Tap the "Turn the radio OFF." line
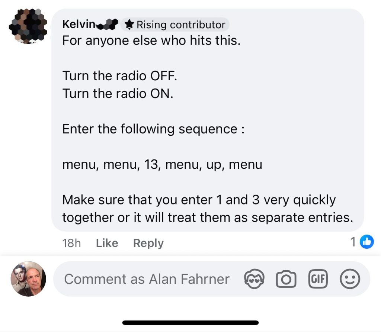The image size is (381, 332). (x=119, y=76)
